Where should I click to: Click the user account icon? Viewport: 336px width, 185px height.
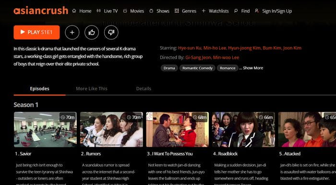tap(256, 11)
